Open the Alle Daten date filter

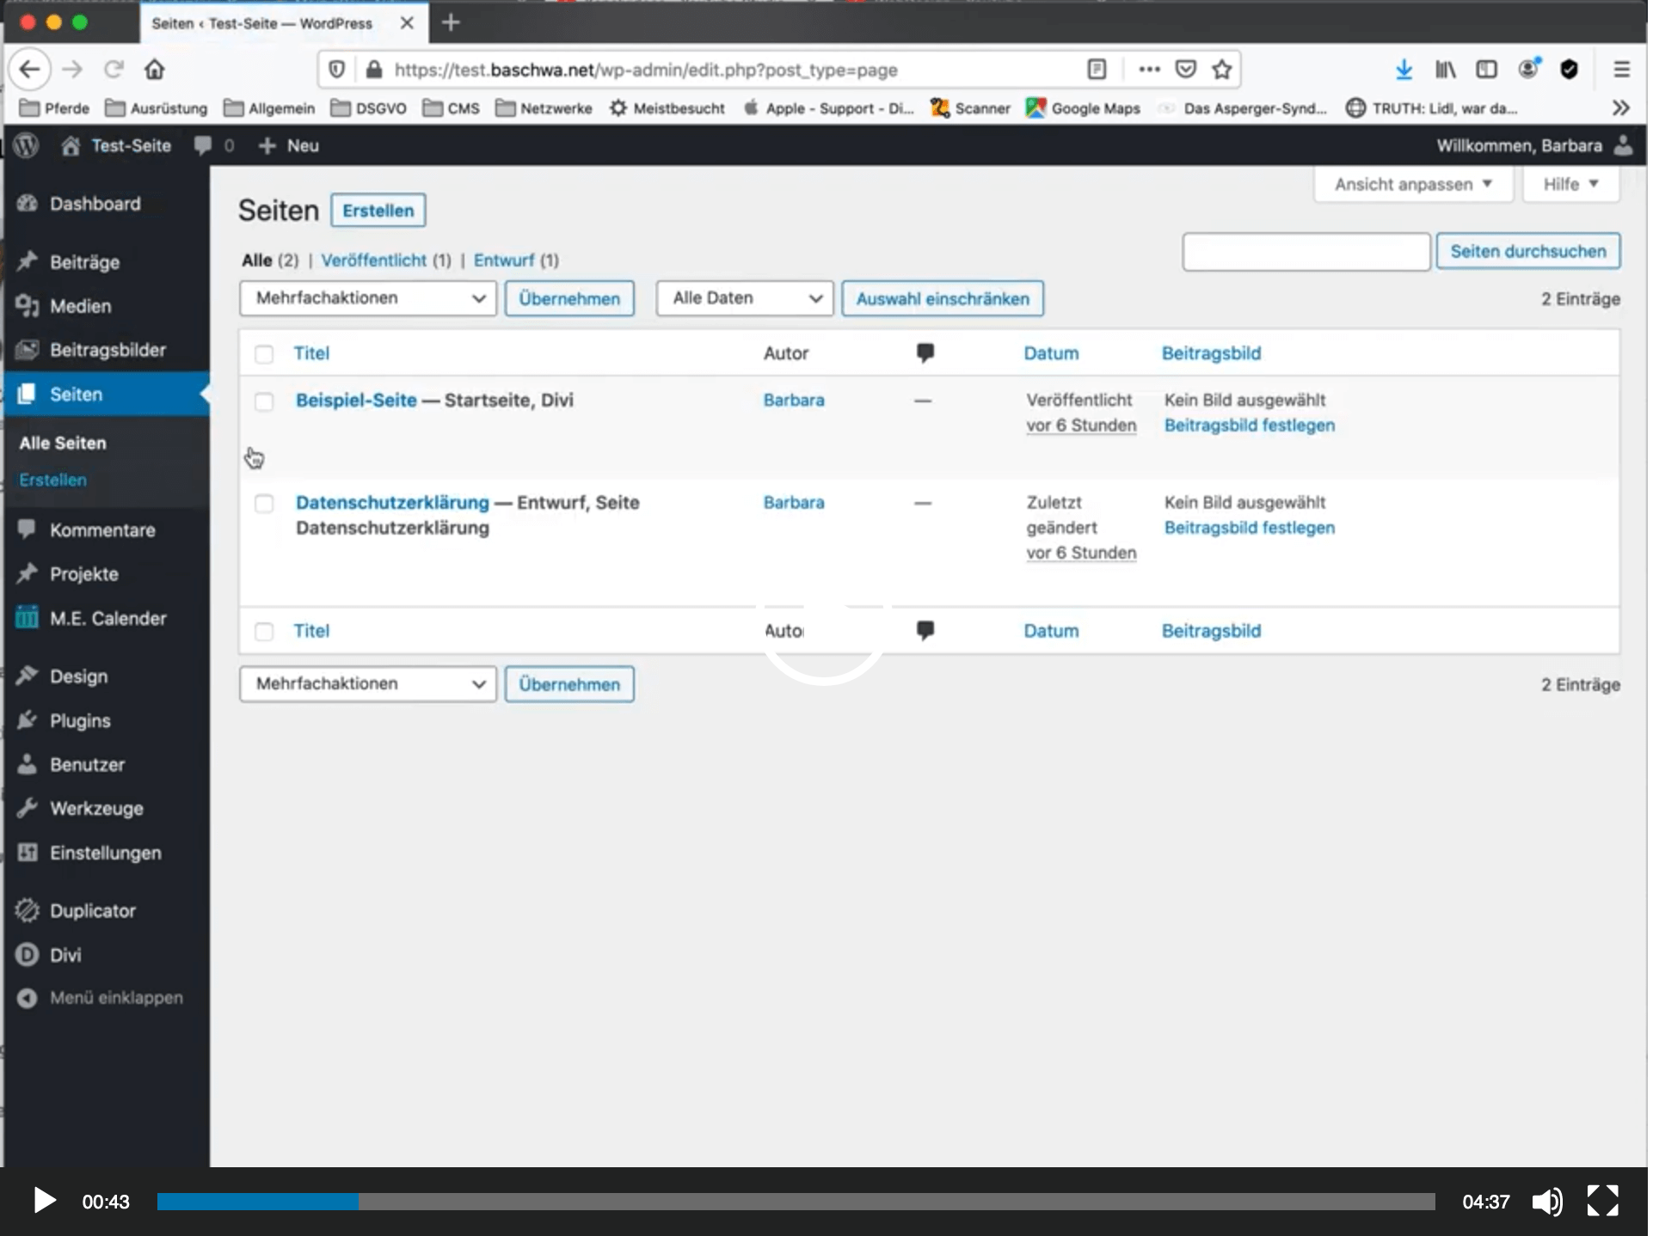coord(744,298)
